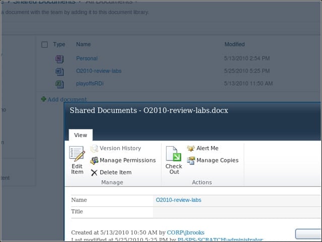Screen dimensions: 322x242
Task: Click OneNote icon beside Personal
Action: tap(59, 59)
